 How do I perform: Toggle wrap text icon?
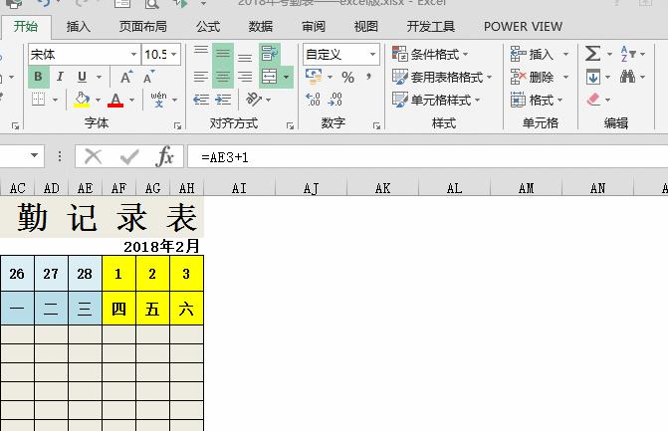tap(270, 54)
